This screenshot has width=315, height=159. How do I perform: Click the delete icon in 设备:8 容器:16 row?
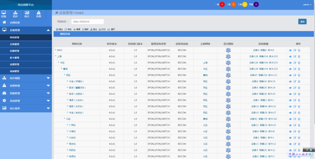pyautogui.click(x=299, y=131)
